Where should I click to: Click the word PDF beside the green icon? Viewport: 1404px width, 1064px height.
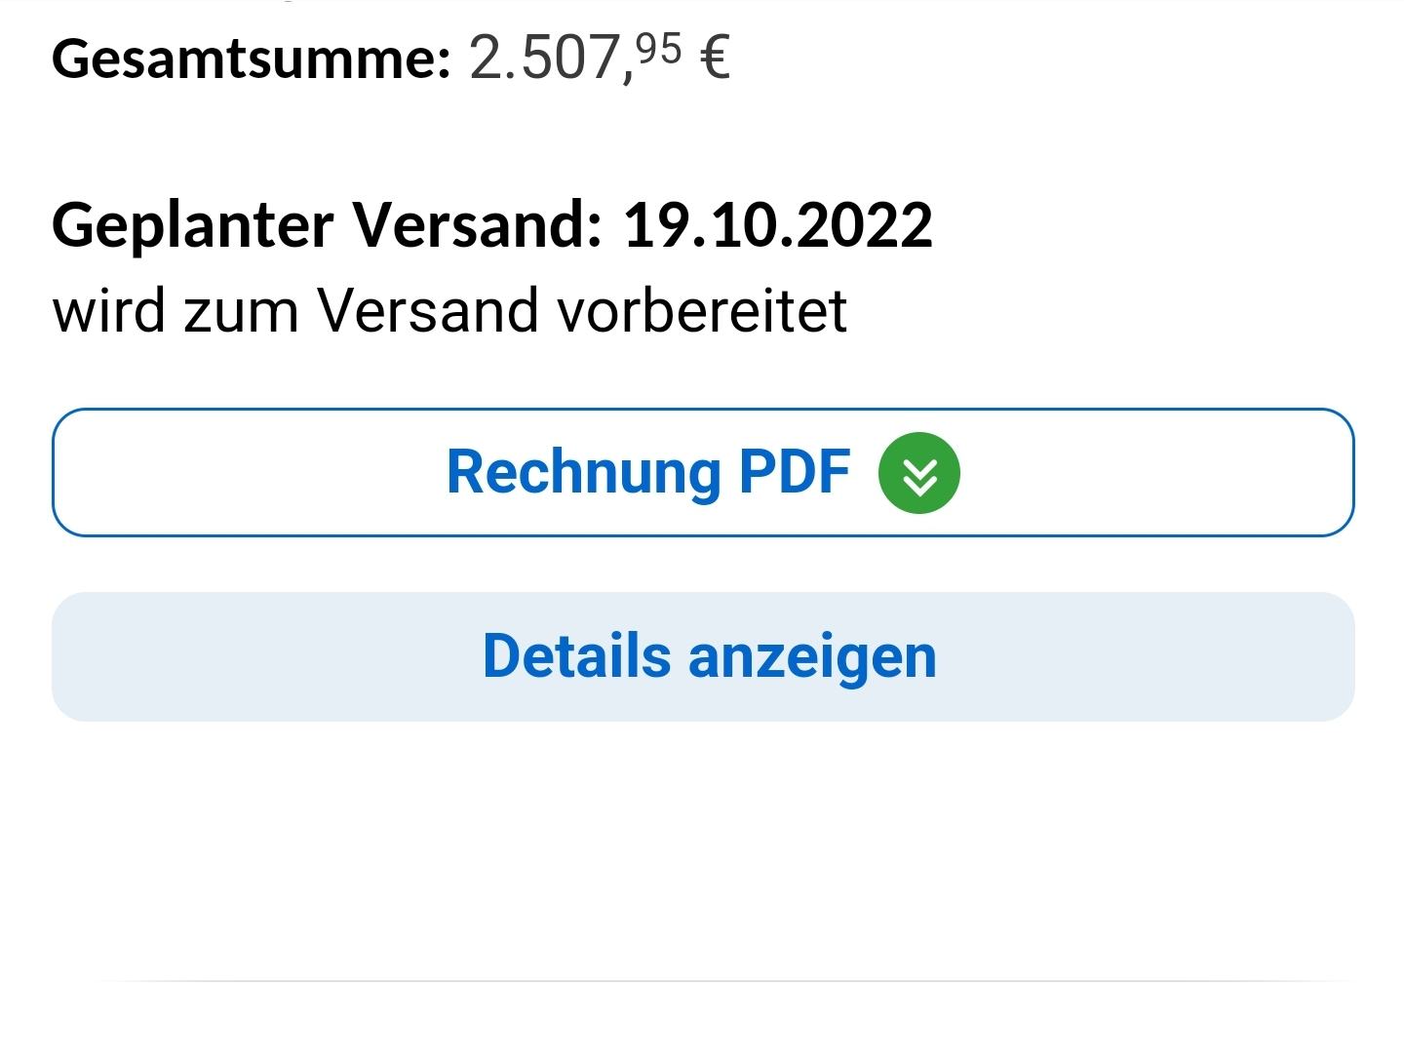point(795,472)
